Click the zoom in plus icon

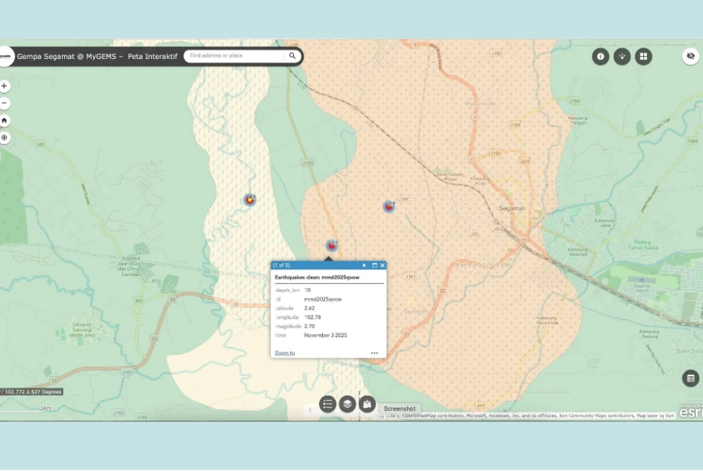[5, 85]
